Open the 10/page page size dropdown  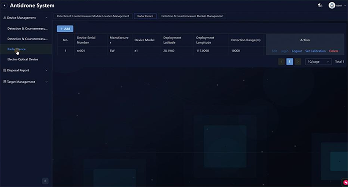pos(319,62)
